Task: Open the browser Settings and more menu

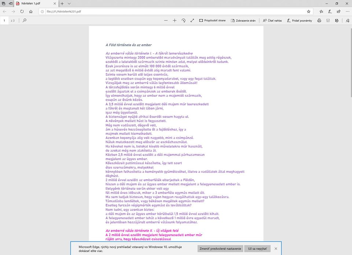Action: [346, 11]
